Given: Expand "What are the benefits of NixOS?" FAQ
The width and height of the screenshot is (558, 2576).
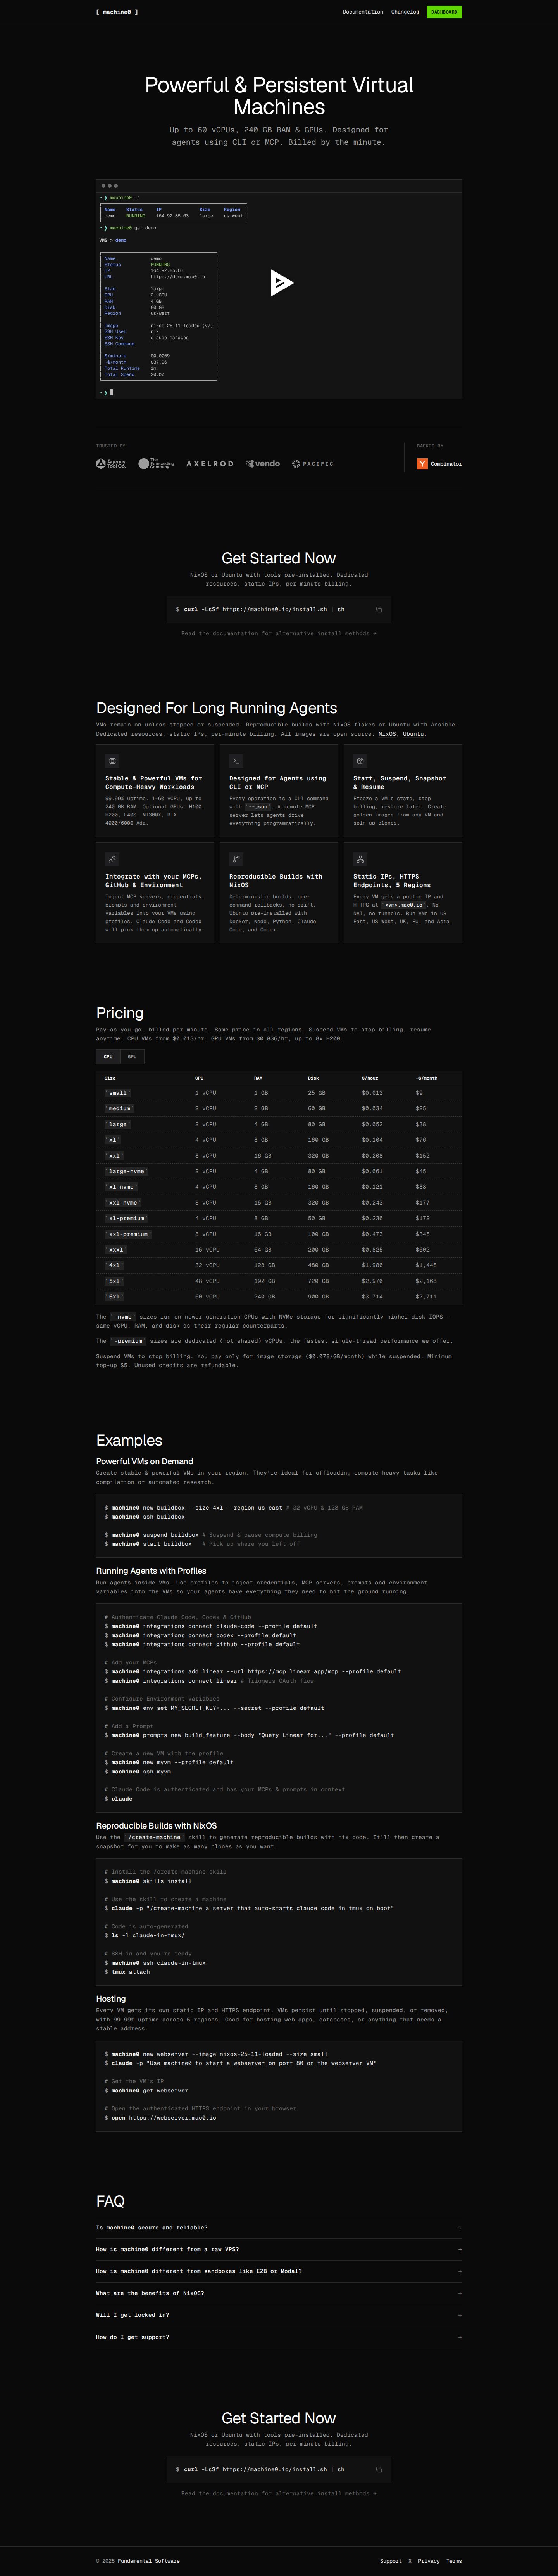Looking at the screenshot, I should pos(279,2293).
